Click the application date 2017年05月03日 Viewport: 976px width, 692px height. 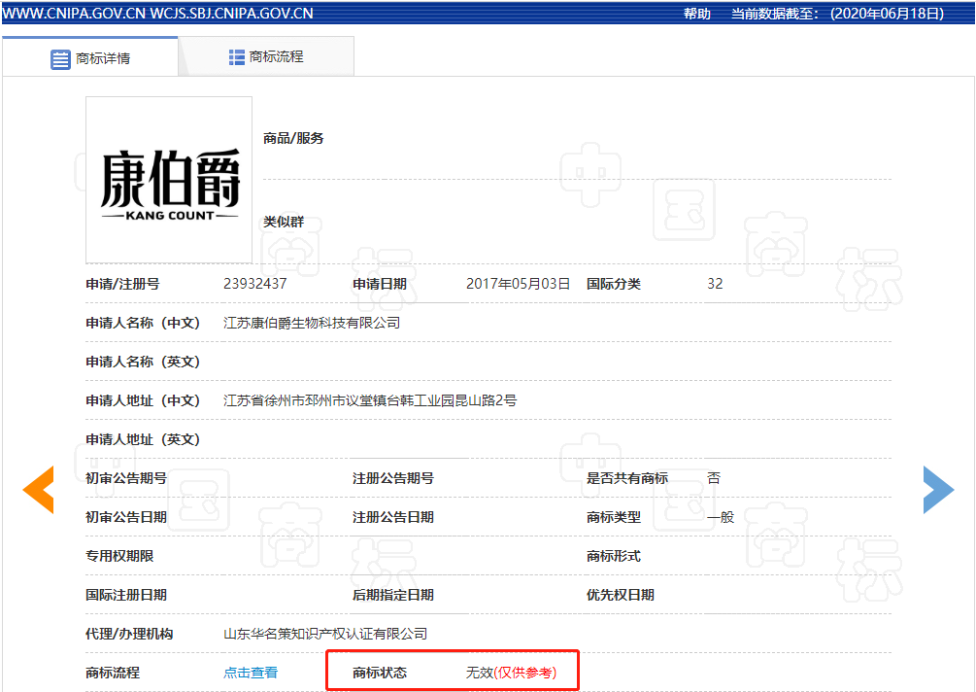[x=518, y=284]
